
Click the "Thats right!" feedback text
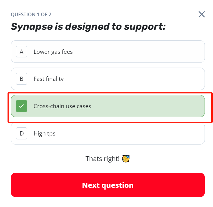click(x=103, y=159)
